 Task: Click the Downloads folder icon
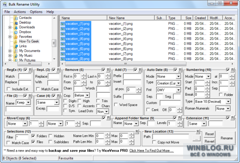coord(16,27)
